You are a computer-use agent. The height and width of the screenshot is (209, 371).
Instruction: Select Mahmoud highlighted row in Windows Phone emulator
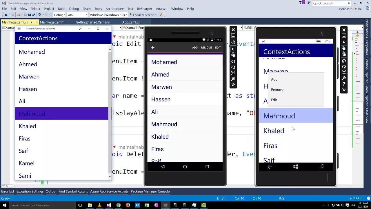(x=296, y=116)
